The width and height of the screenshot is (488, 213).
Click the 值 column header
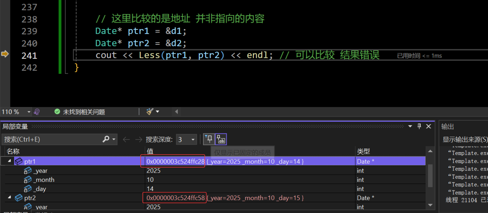pyautogui.click(x=150, y=151)
